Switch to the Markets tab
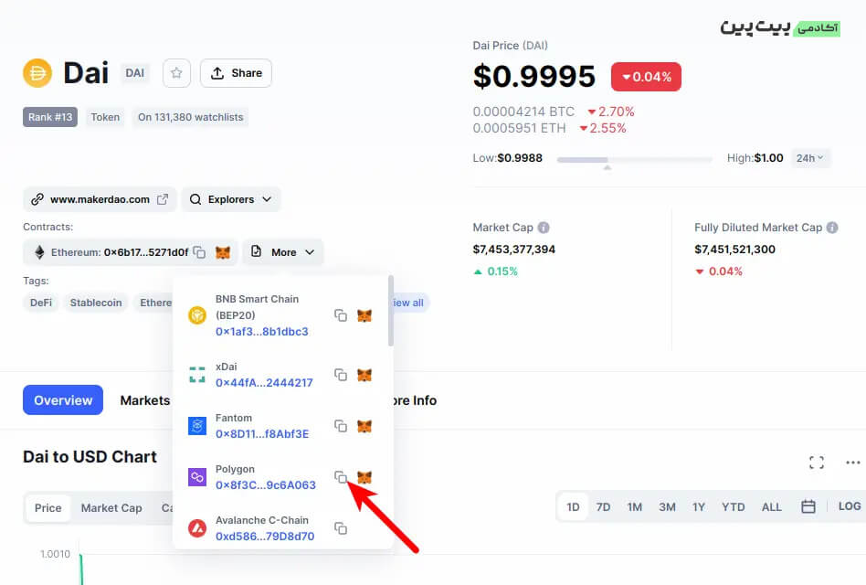The image size is (866, 585). (145, 400)
